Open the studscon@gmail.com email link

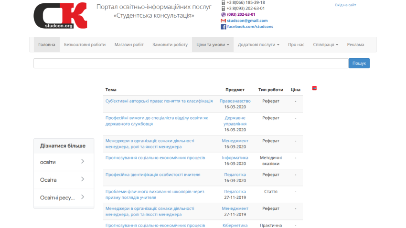tap(247, 21)
